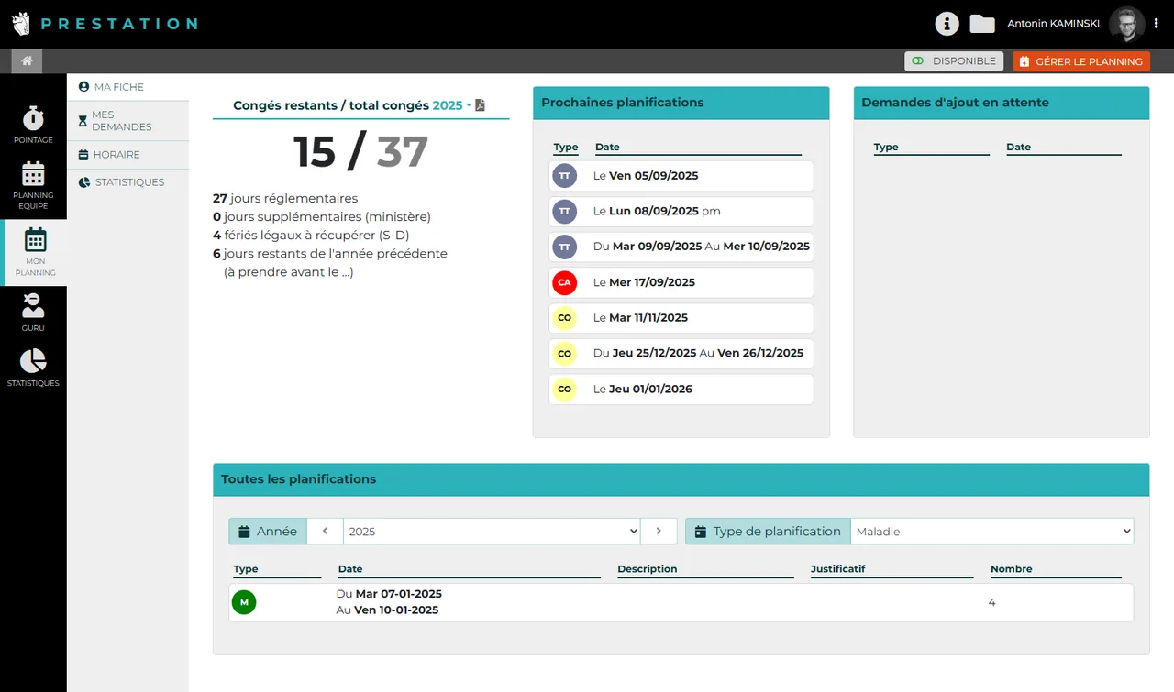Click Type column header in Prochaines planifications
Viewport: 1174px width, 692px height.
566,148
